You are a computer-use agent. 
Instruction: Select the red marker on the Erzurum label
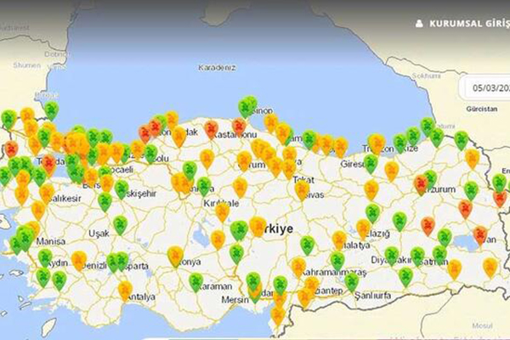coord(422,184)
